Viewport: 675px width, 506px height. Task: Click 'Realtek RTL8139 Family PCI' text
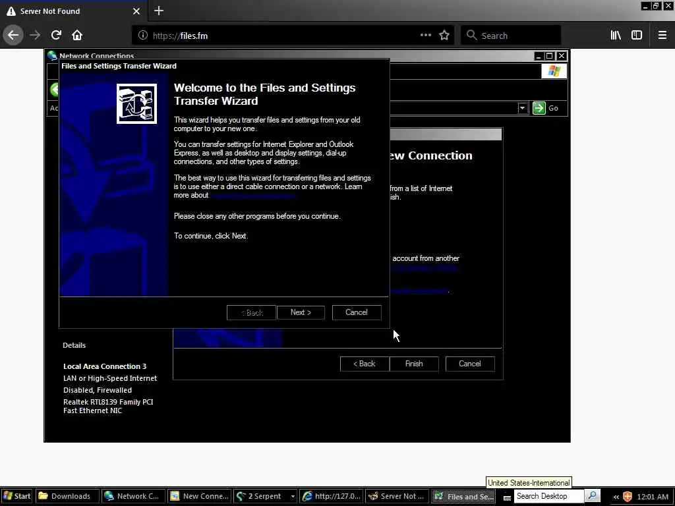click(x=108, y=402)
